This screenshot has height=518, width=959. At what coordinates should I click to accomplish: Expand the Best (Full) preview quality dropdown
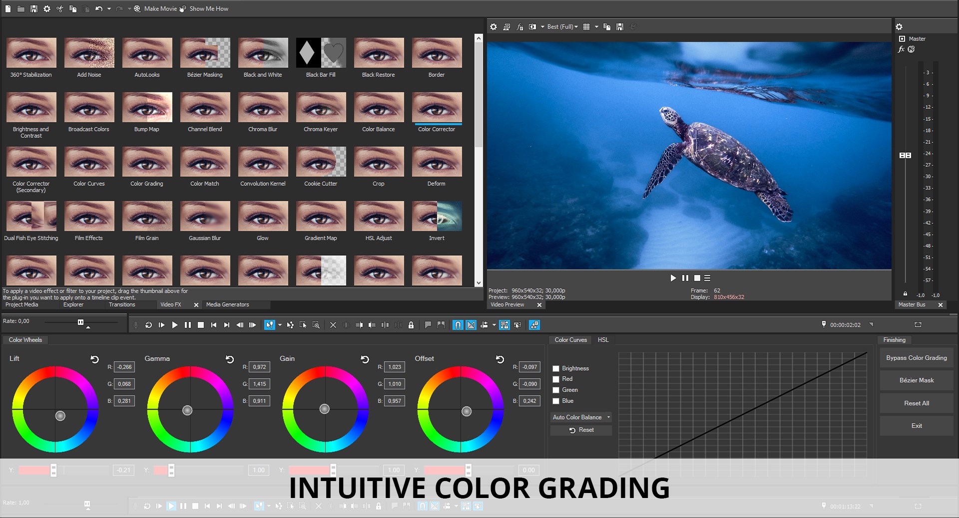point(576,27)
